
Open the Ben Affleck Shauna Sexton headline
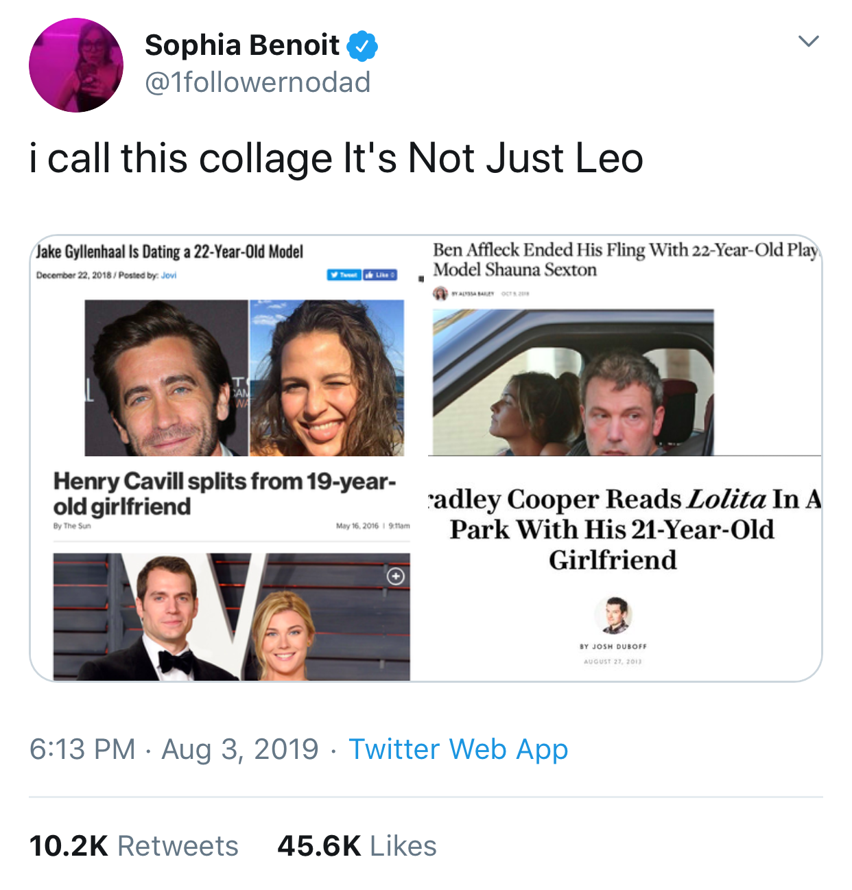[624, 259]
